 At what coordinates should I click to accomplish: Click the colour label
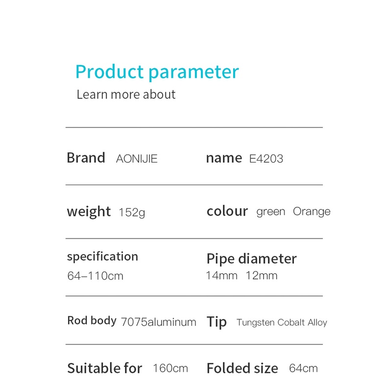pos(227,212)
